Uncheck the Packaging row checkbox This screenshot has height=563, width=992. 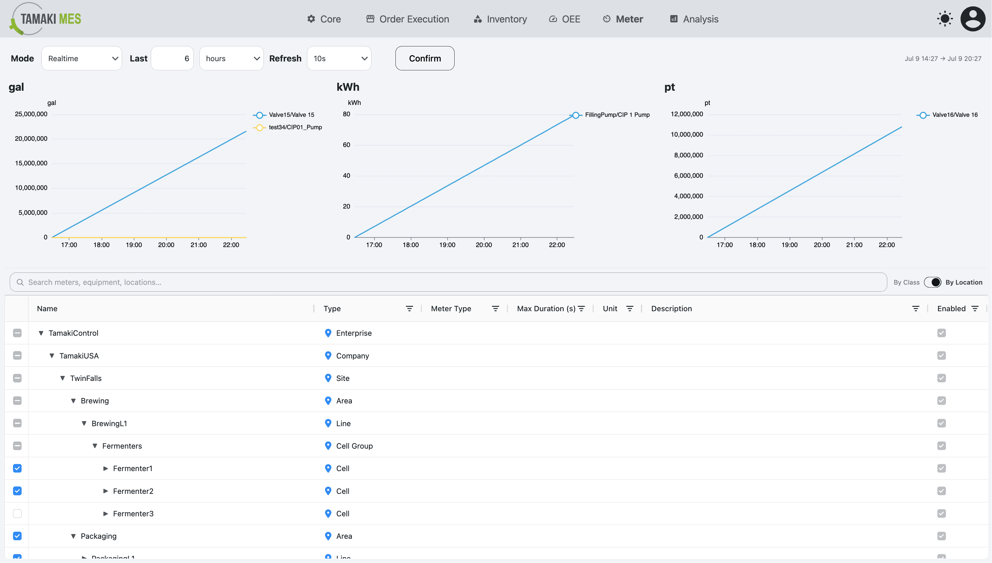(17, 536)
